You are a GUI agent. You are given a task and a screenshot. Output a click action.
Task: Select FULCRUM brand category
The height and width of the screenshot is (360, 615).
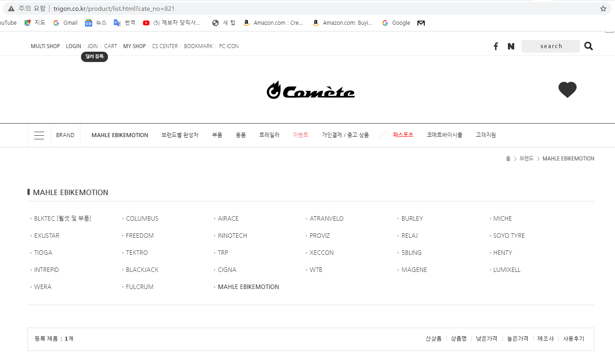tap(139, 287)
